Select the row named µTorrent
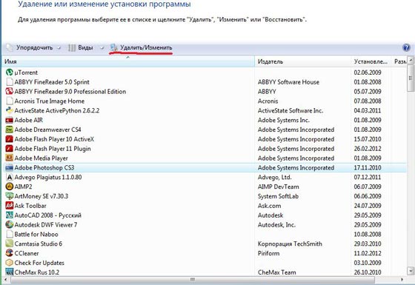The height and width of the screenshot is (285, 415). coord(205,73)
